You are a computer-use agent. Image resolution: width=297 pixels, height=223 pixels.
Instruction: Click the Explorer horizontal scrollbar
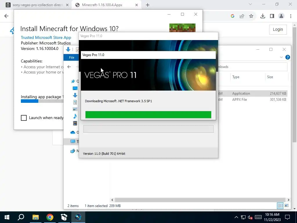point(200,200)
